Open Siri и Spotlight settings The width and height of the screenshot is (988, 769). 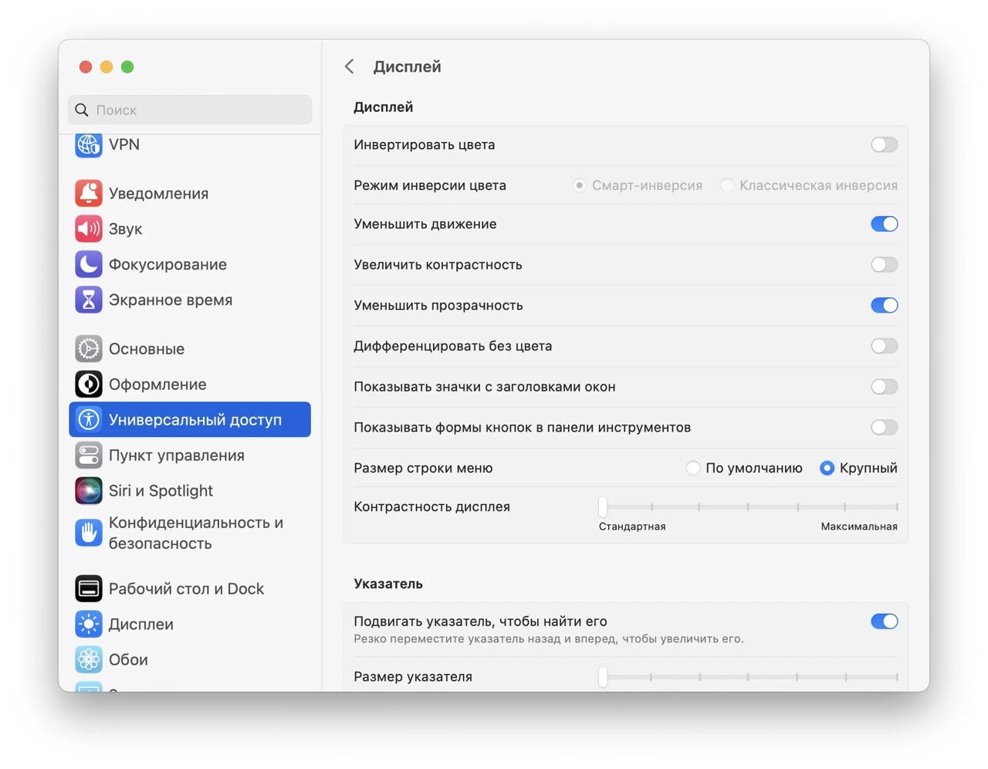coord(162,490)
